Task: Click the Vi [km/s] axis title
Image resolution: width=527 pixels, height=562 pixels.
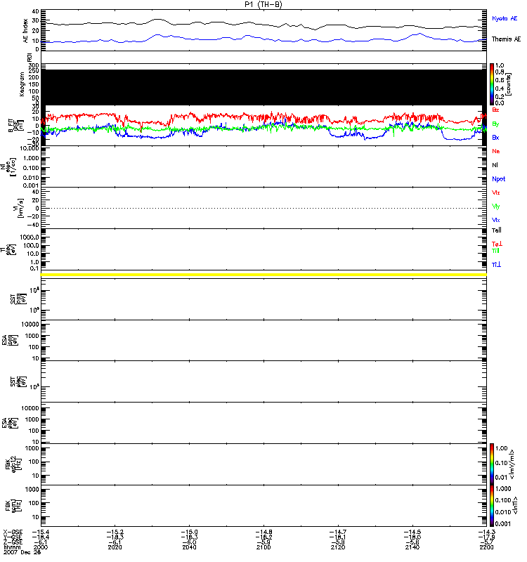Action: pos(18,208)
